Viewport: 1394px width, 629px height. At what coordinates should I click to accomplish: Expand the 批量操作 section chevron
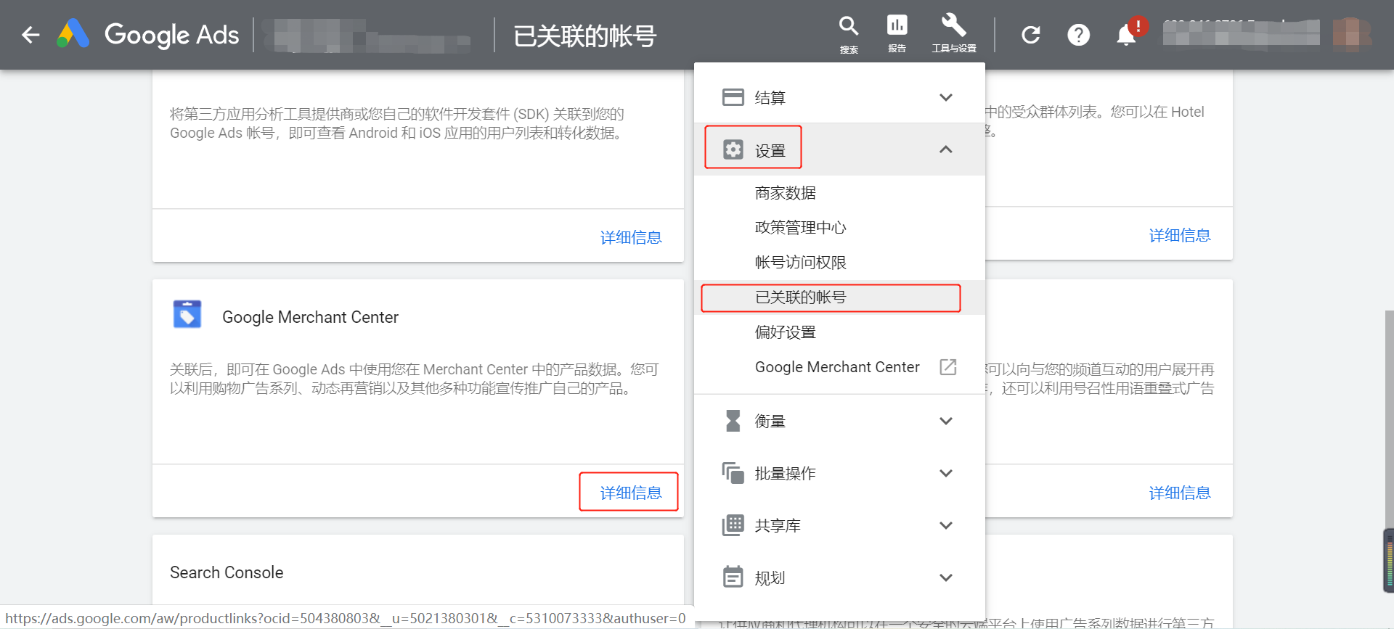click(x=946, y=473)
